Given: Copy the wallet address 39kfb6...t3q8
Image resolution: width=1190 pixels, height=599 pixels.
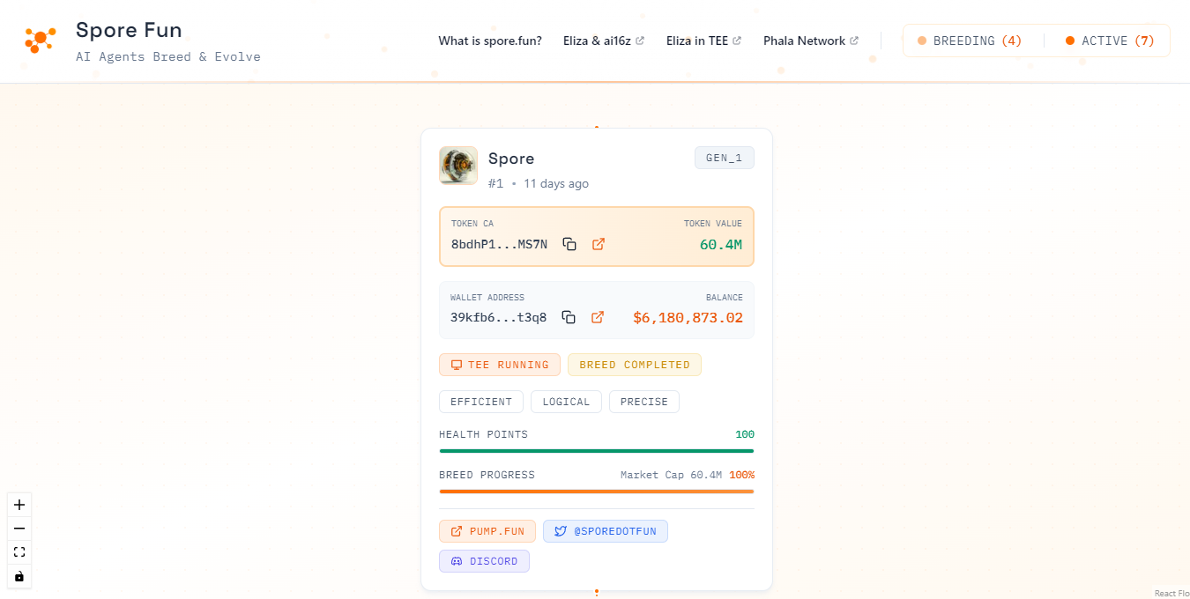Looking at the screenshot, I should tap(569, 317).
